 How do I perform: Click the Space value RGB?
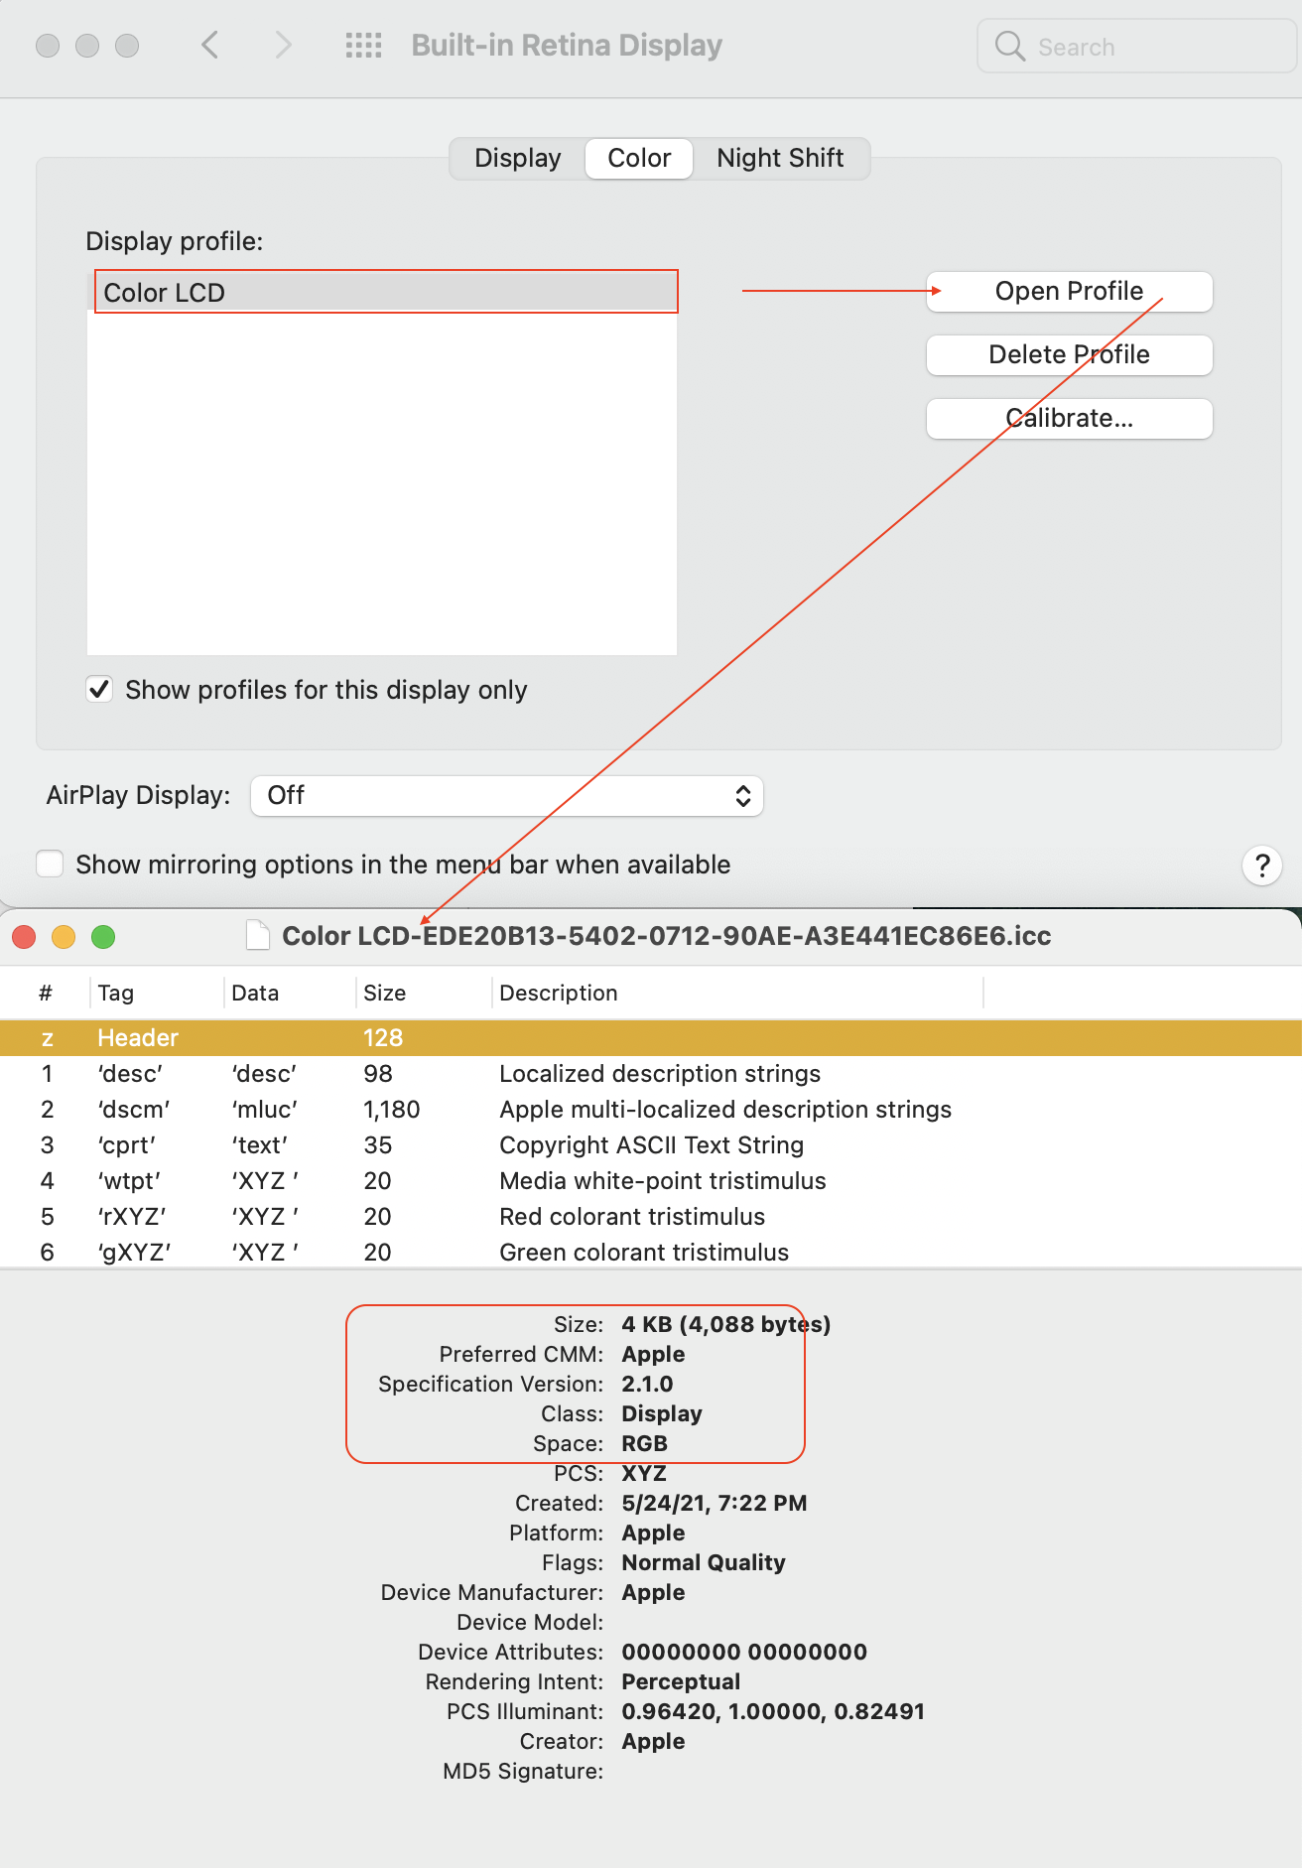click(645, 1443)
